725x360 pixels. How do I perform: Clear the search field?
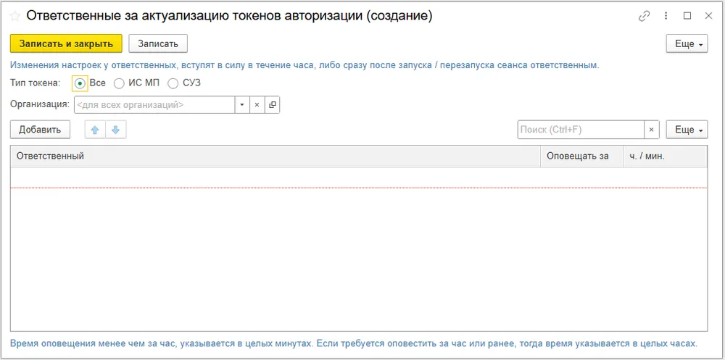click(x=652, y=130)
